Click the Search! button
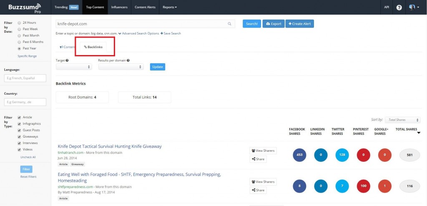427x206 pixels. 252,24
